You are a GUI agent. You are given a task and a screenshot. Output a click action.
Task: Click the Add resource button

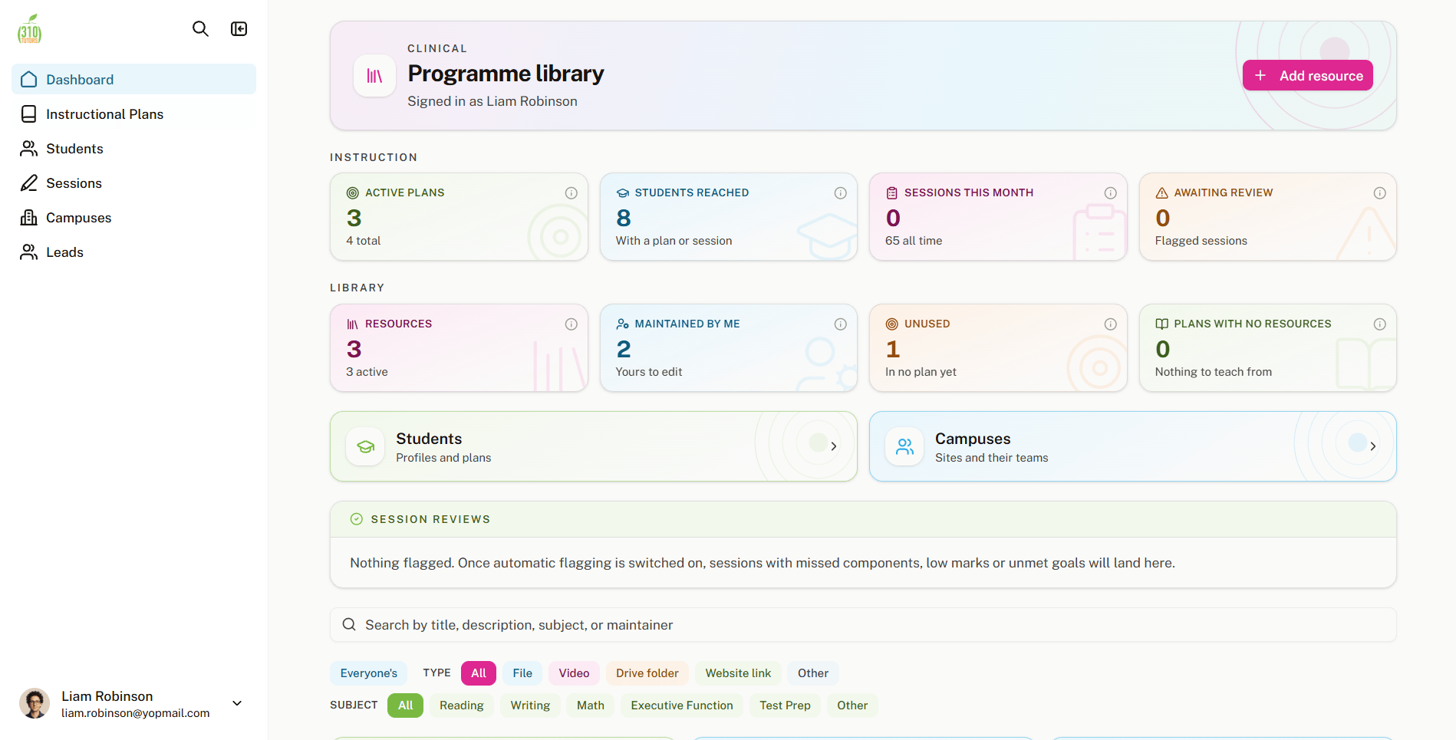coord(1308,76)
